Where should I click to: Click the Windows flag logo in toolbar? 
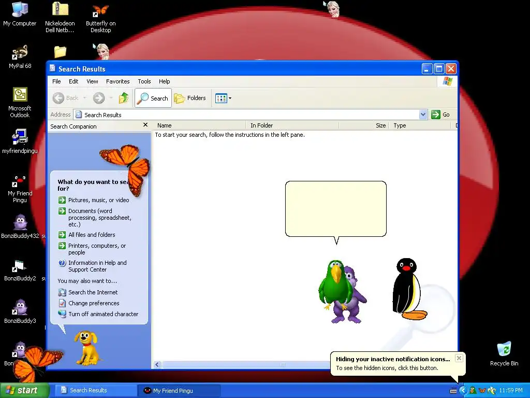447,81
